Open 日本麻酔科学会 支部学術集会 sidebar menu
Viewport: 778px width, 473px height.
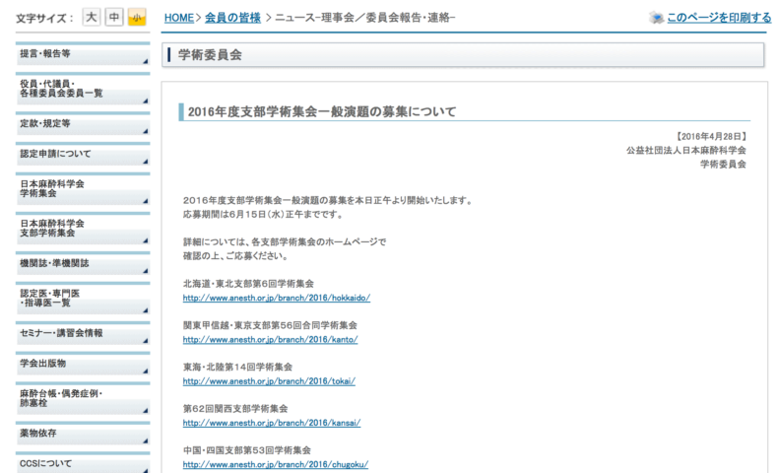(x=83, y=229)
